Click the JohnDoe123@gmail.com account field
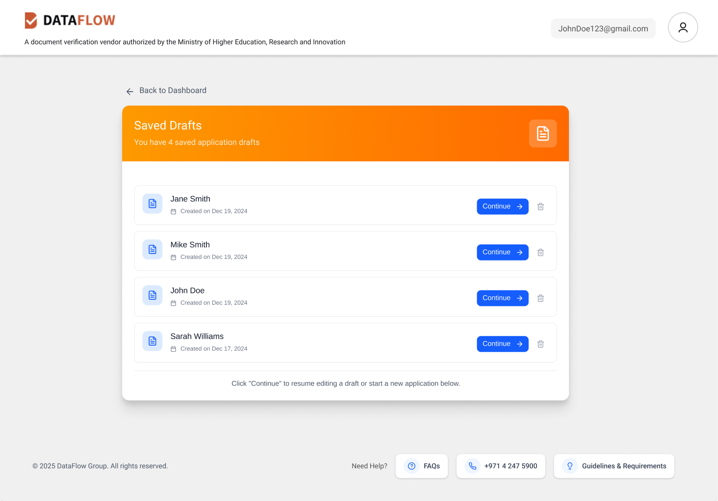 click(603, 28)
